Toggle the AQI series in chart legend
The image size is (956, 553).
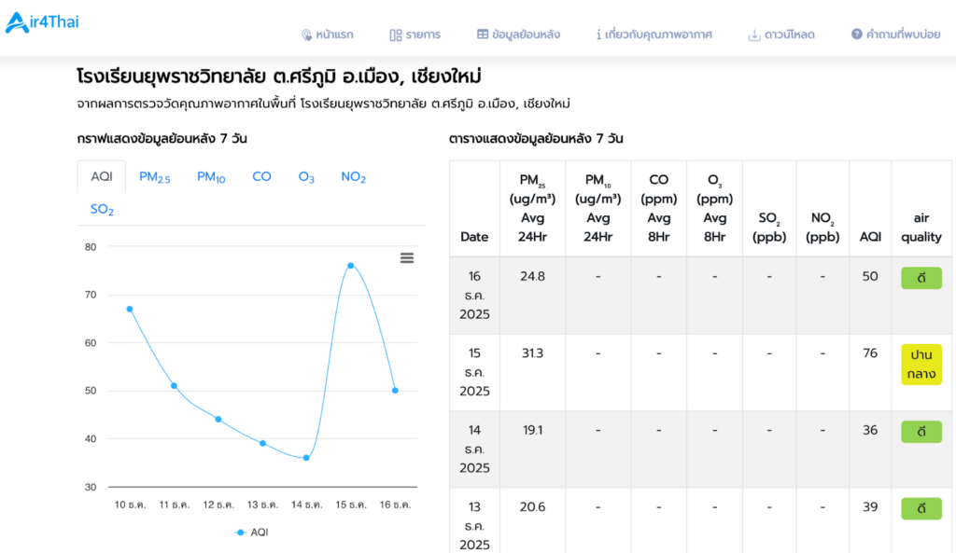[x=252, y=532]
